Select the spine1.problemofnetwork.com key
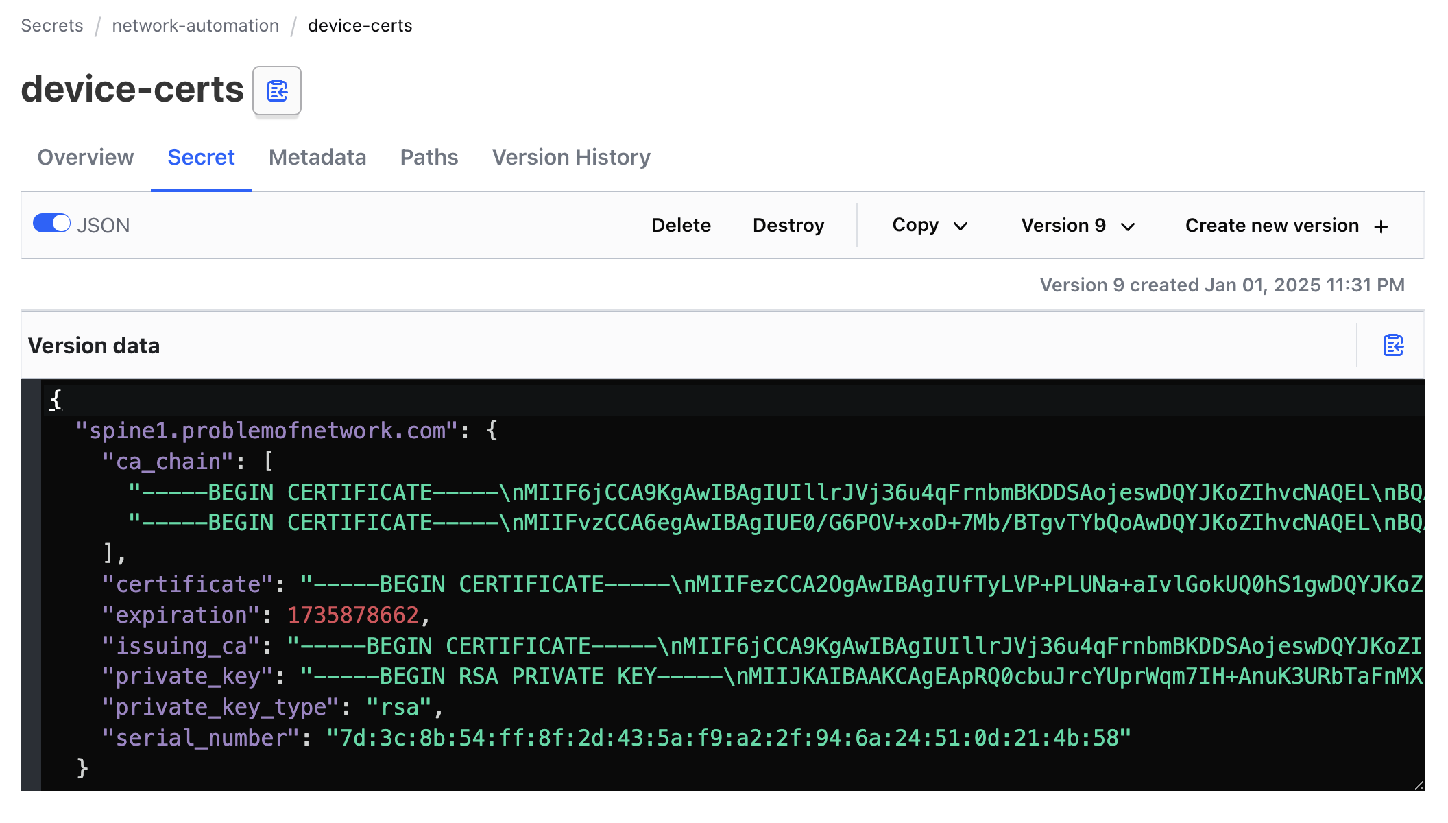 [x=267, y=430]
